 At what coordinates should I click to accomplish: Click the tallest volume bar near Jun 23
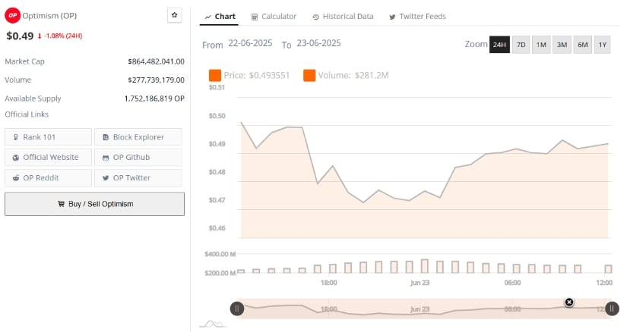point(424,266)
